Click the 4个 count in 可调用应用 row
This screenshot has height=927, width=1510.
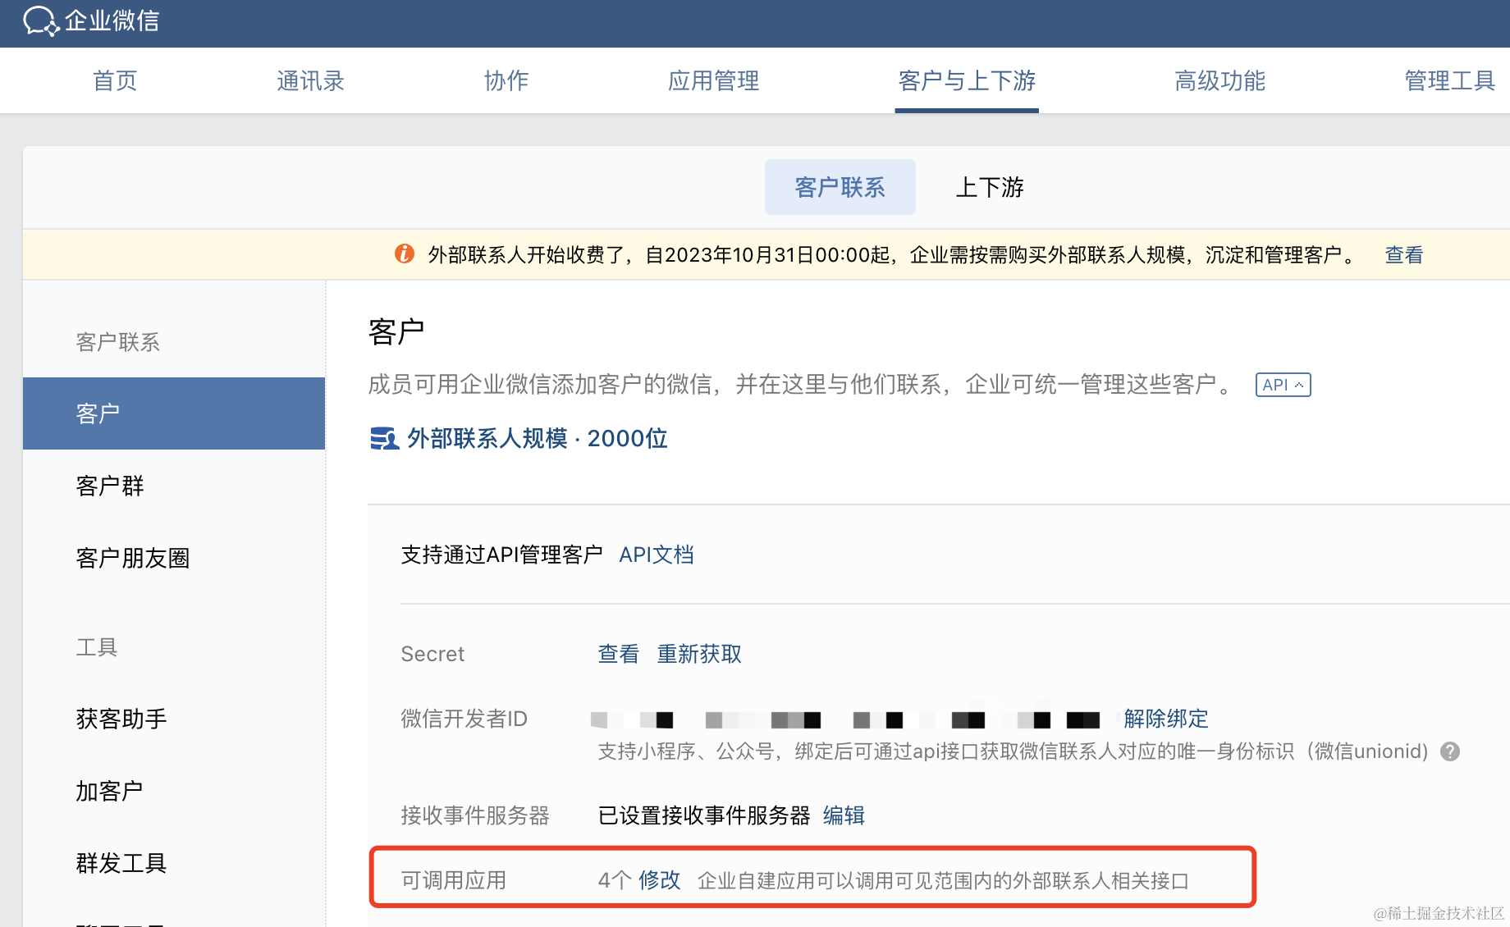pos(615,880)
